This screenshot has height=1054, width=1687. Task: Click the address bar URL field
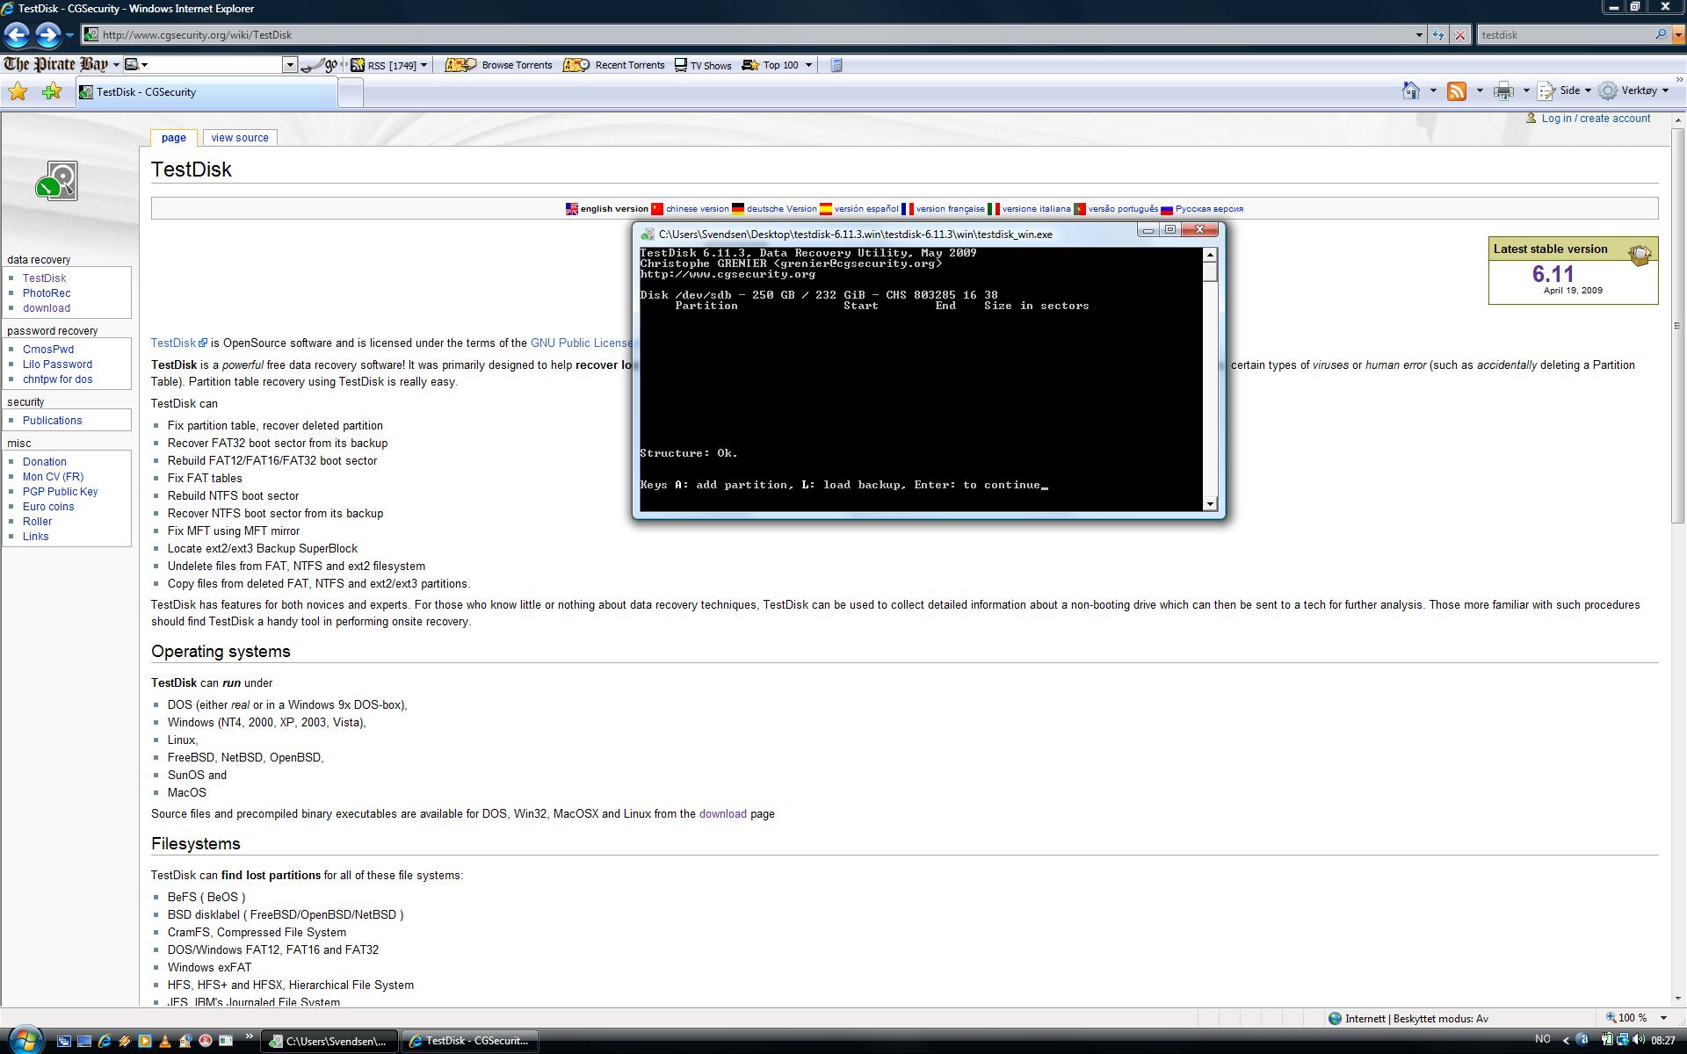[x=756, y=35]
